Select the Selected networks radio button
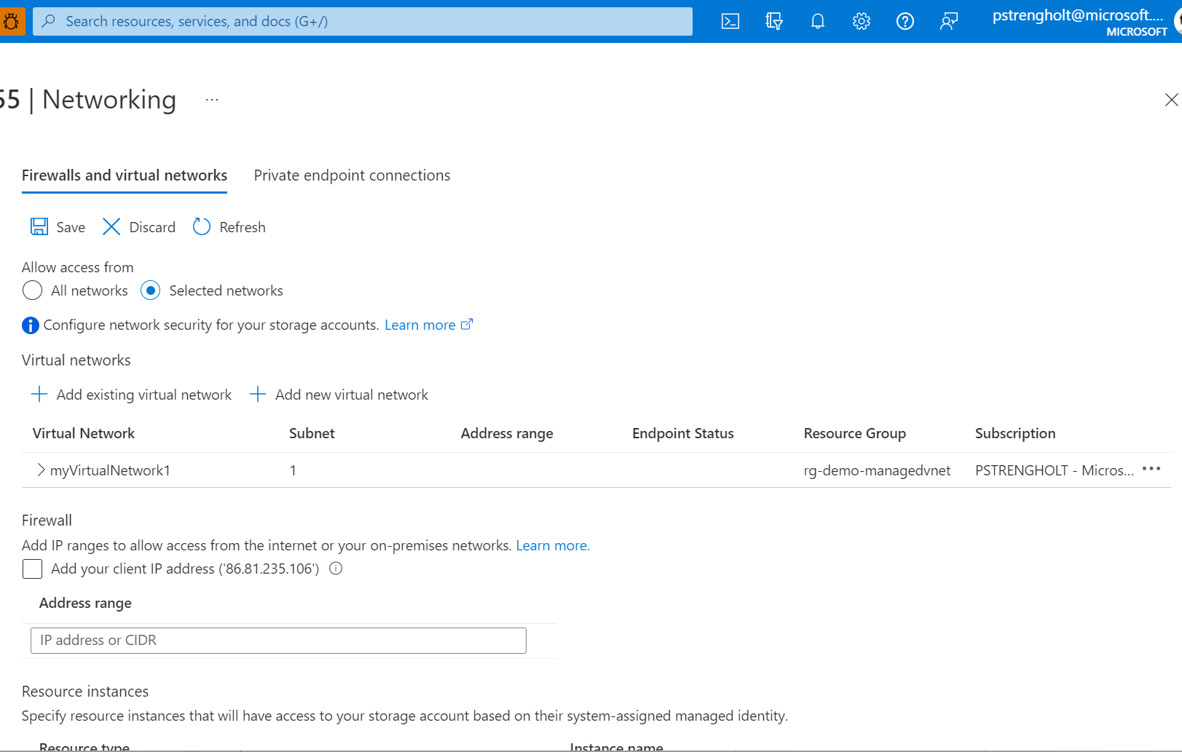This screenshot has height=752, width=1182. (x=150, y=290)
